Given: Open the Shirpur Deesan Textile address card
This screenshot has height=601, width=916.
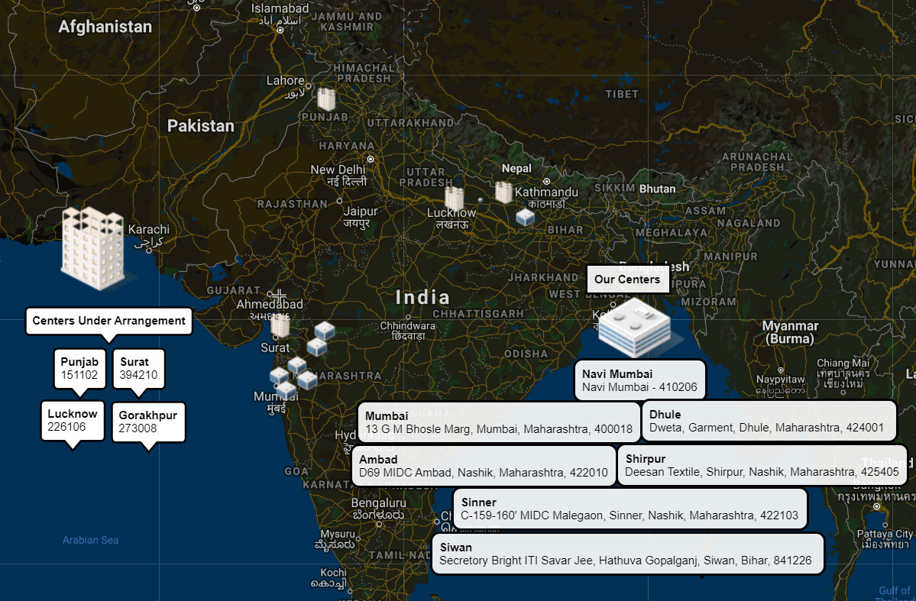Looking at the screenshot, I should pos(762,466).
